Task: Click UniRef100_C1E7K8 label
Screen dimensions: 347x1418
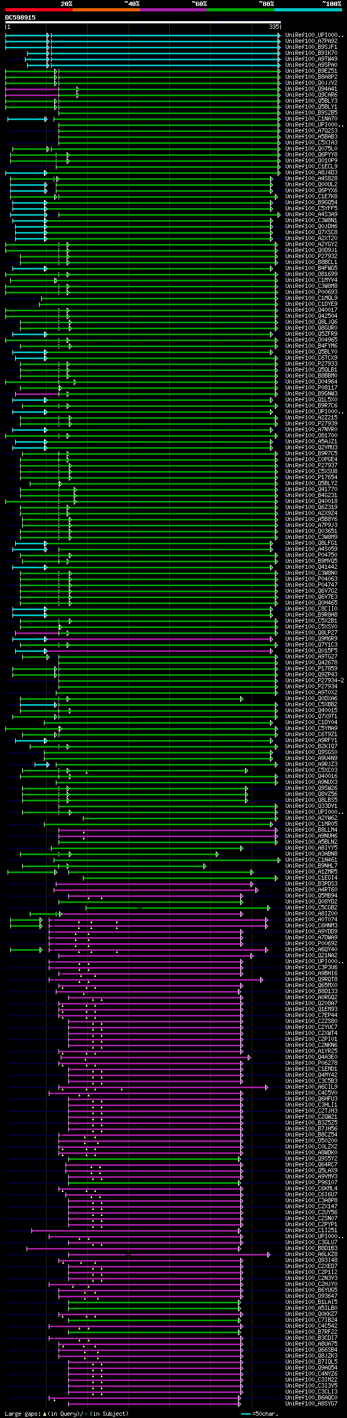Action: 311,197
